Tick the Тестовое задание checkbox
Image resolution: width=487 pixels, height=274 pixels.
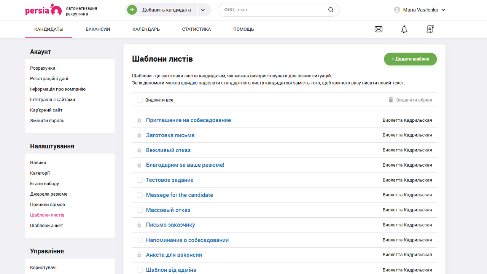140,180
